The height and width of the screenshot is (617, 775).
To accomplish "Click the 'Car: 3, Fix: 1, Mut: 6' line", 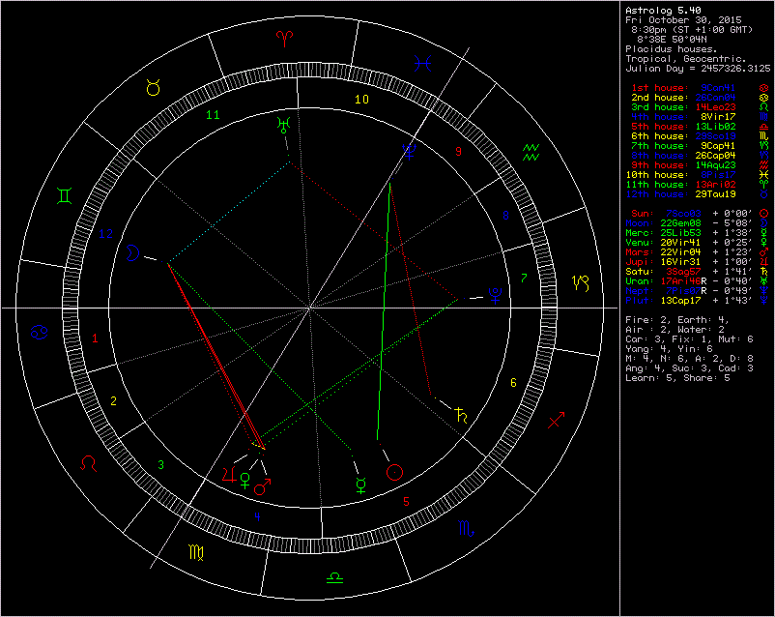I will click(689, 338).
